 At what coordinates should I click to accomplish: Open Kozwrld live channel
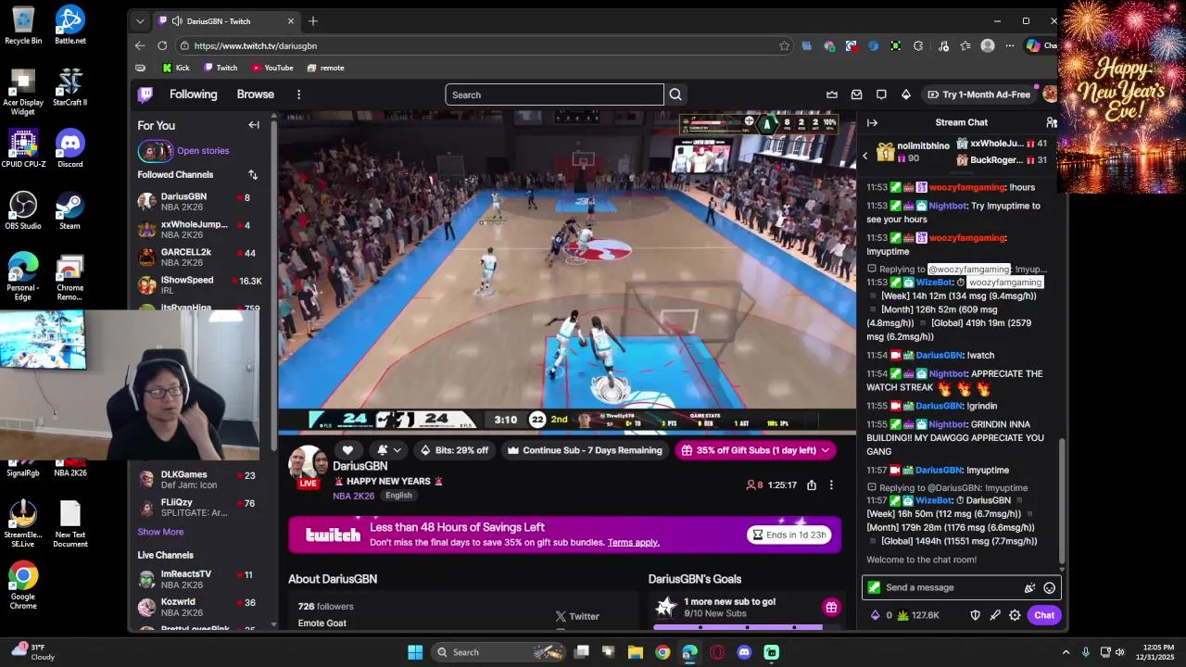[198, 607]
